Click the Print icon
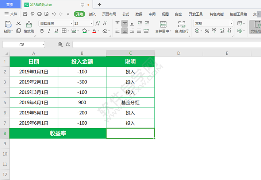Viewport: 261px width, 180px height. (39, 14)
